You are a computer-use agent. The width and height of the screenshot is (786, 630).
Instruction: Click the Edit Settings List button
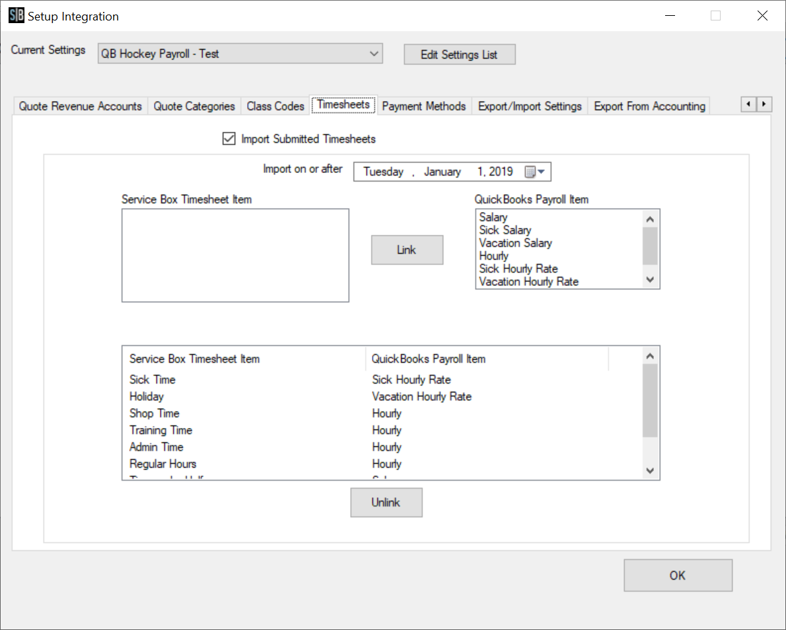(459, 55)
